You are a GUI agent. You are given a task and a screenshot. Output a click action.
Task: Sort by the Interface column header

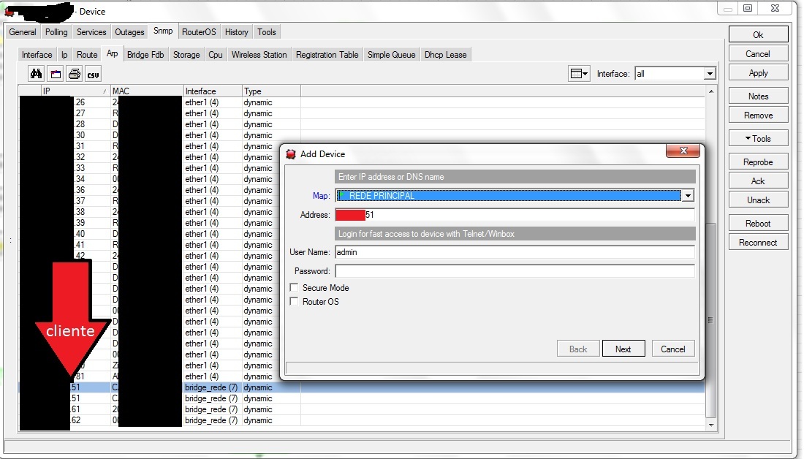(213, 91)
